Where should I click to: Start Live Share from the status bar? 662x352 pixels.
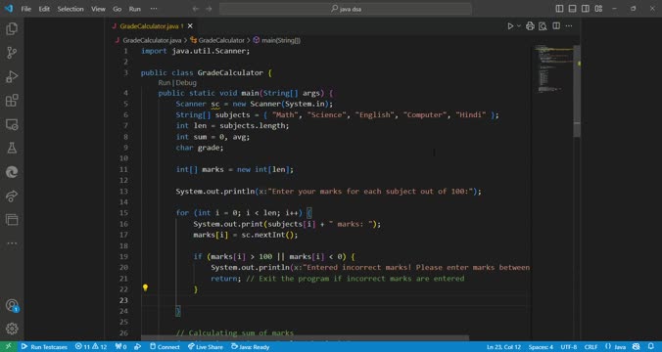click(x=206, y=347)
